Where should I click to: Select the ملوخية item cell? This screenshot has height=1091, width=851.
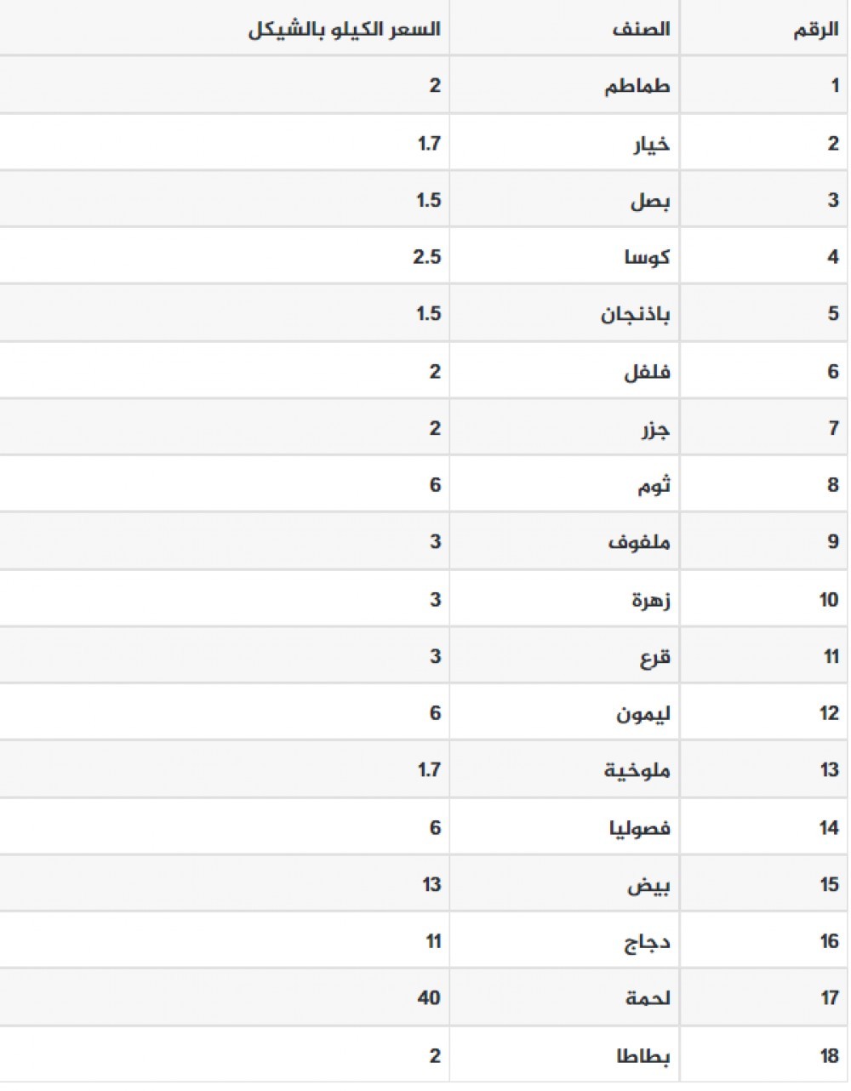(637, 770)
